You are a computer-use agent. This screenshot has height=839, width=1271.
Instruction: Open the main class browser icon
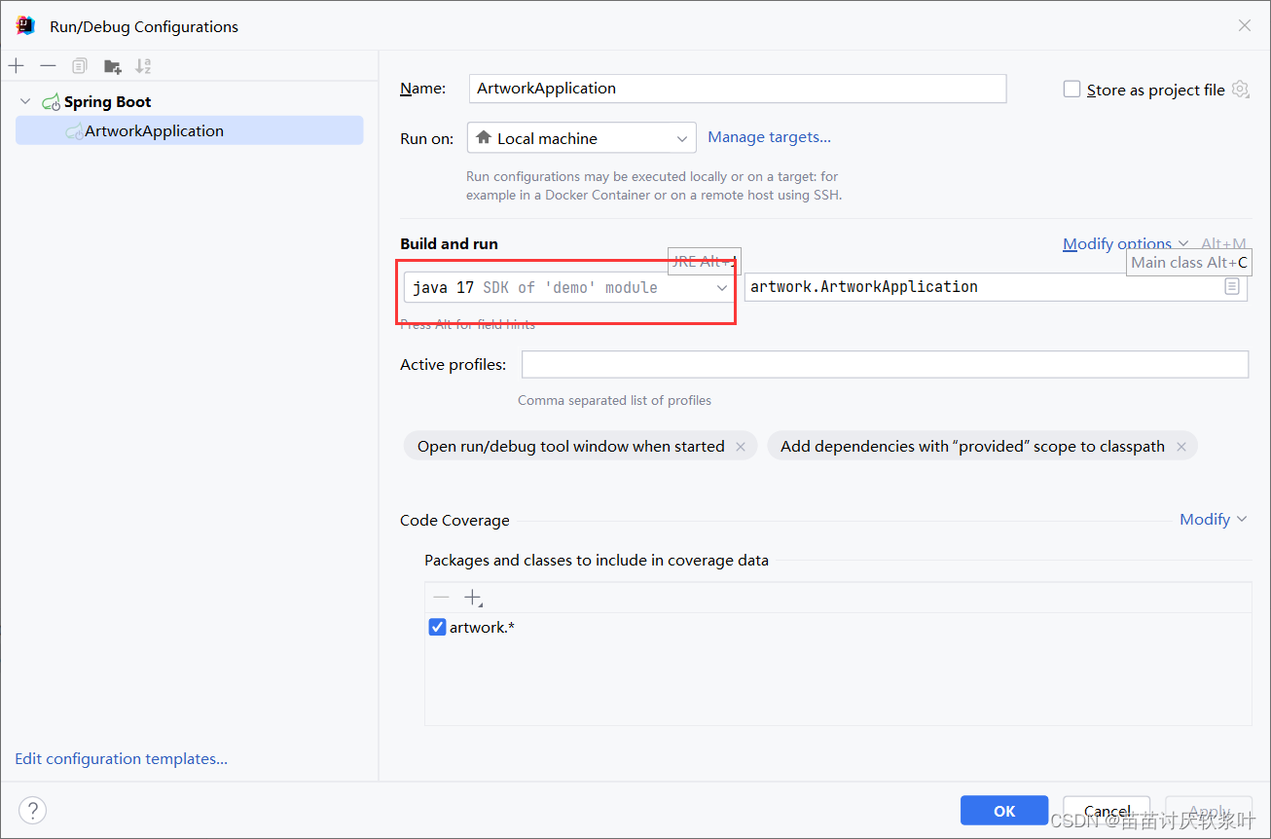(x=1232, y=286)
